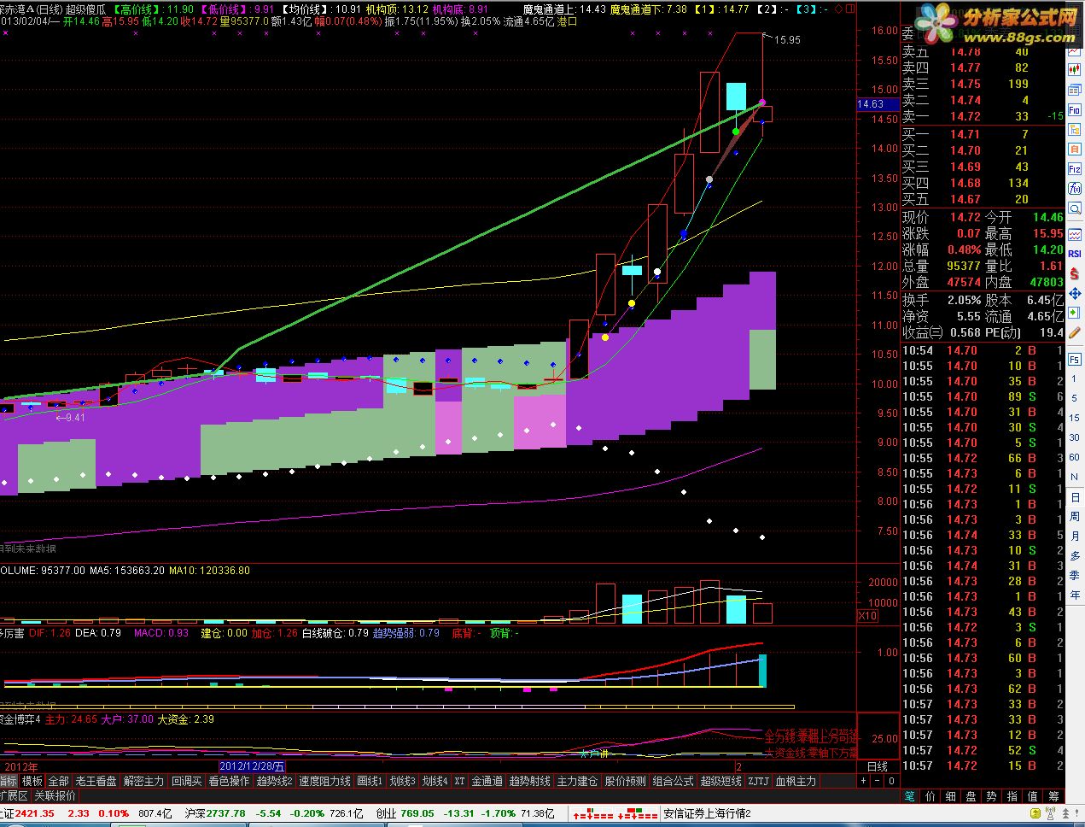Click the Fiz icon in sidebar
This screenshot has height=827, width=1085.
click(1075, 169)
